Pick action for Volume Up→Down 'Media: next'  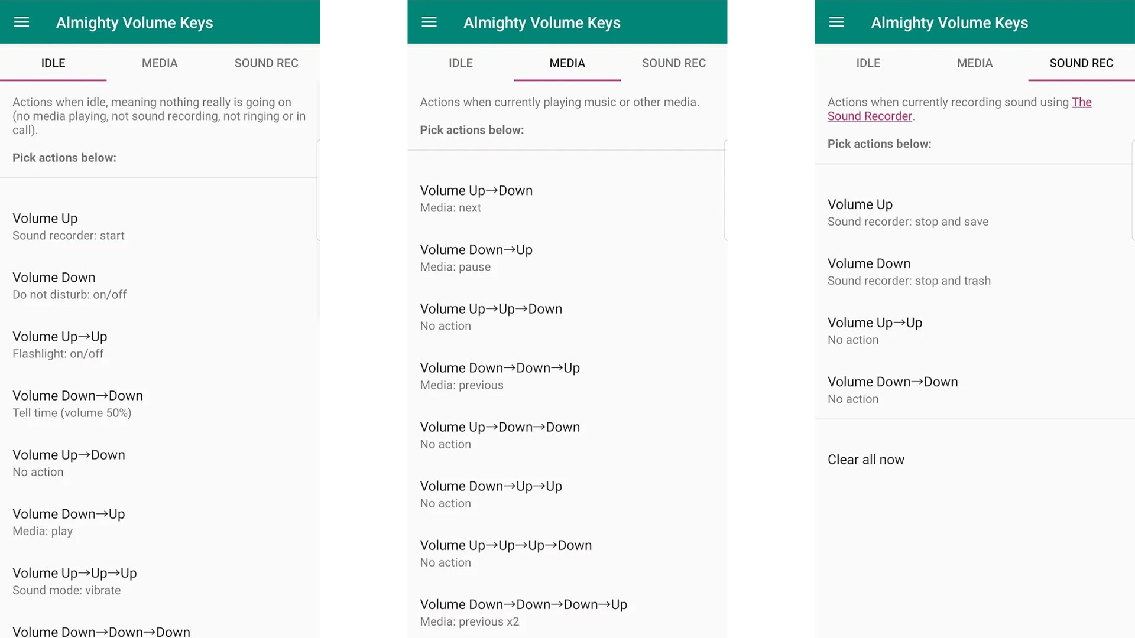(476, 198)
